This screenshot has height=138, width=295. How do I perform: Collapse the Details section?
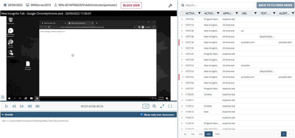[x=3, y=115]
